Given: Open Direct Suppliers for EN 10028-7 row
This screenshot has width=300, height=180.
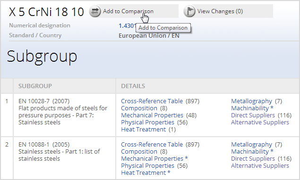Looking at the screenshot, I should tap(253, 115).
